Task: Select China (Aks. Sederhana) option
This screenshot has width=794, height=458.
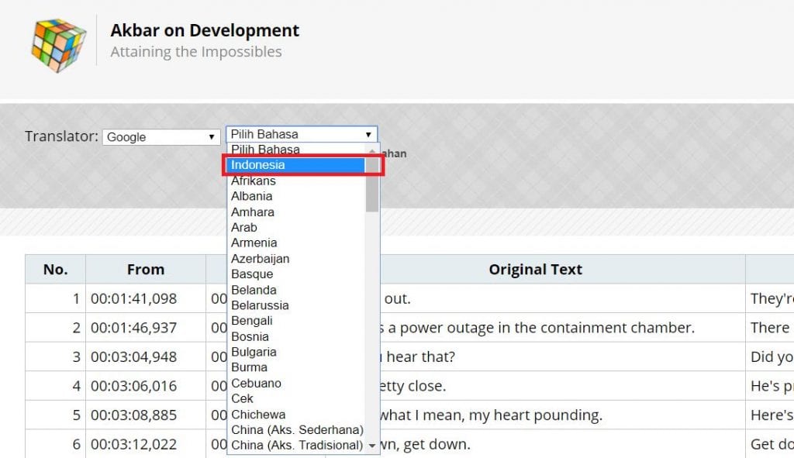Action: tap(297, 429)
